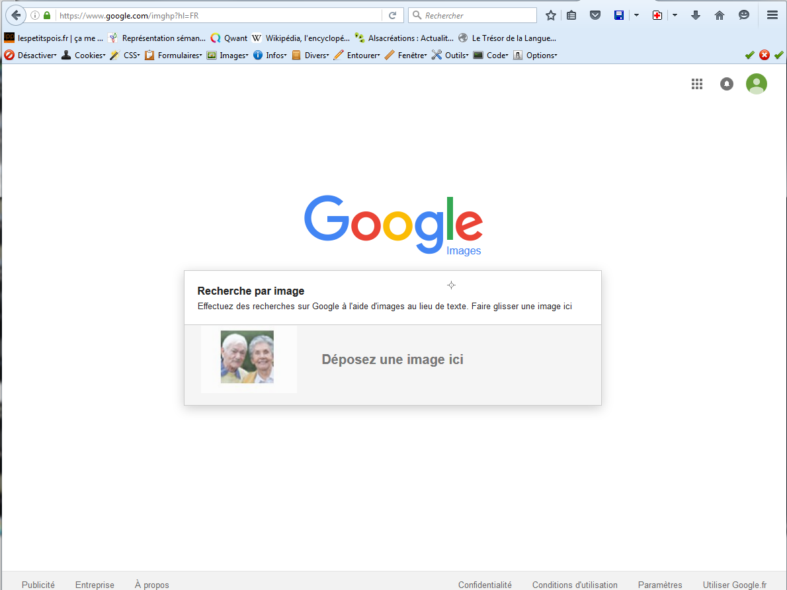The width and height of the screenshot is (787, 590).
Task: Open the Google account avatar
Action: [756, 84]
